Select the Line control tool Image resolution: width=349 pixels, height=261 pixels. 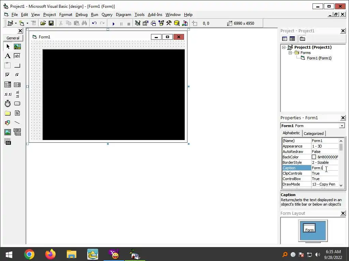pyautogui.click(x=17, y=123)
